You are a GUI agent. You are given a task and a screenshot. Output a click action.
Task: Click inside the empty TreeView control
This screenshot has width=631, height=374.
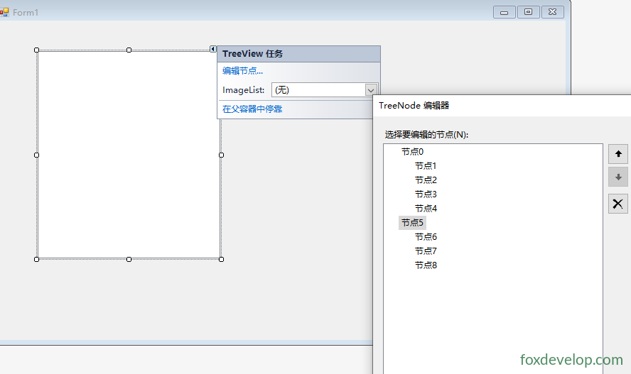[129, 155]
